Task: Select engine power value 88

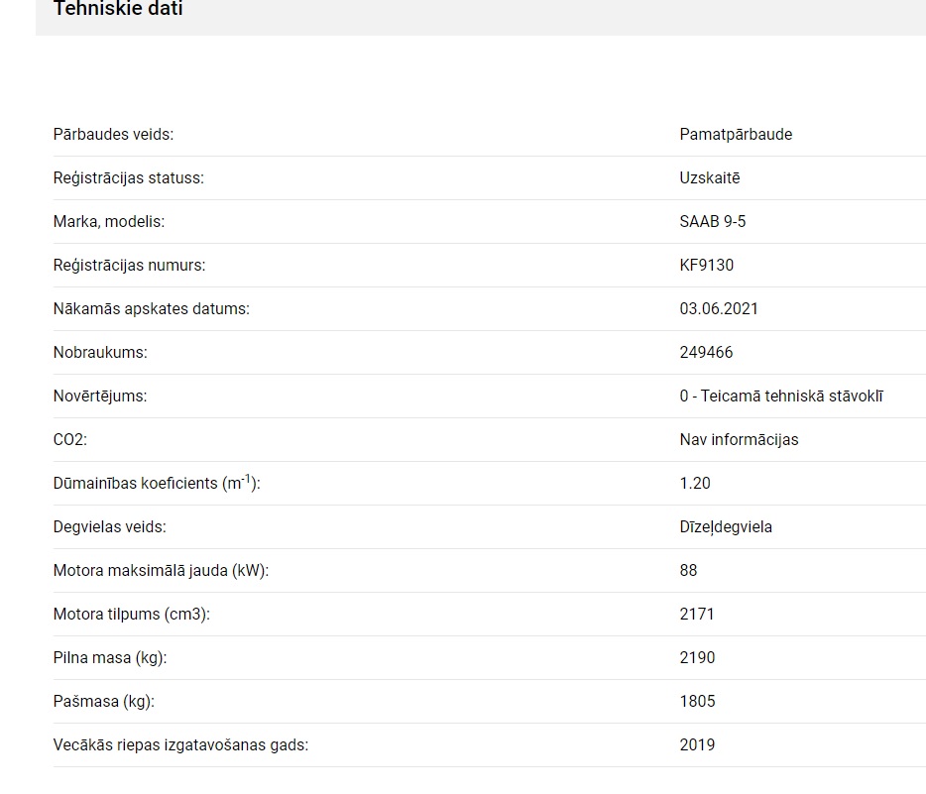Action: click(688, 571)
